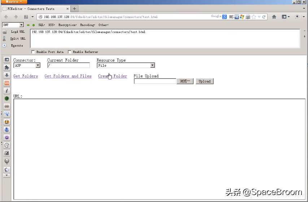
Task: Click the orange clock sidebar icon
Action: point(7,122)
